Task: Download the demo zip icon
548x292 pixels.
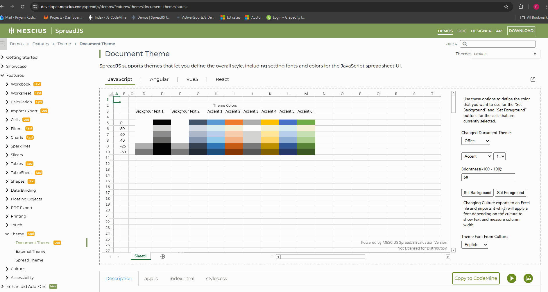Action: tap(528, 278)
